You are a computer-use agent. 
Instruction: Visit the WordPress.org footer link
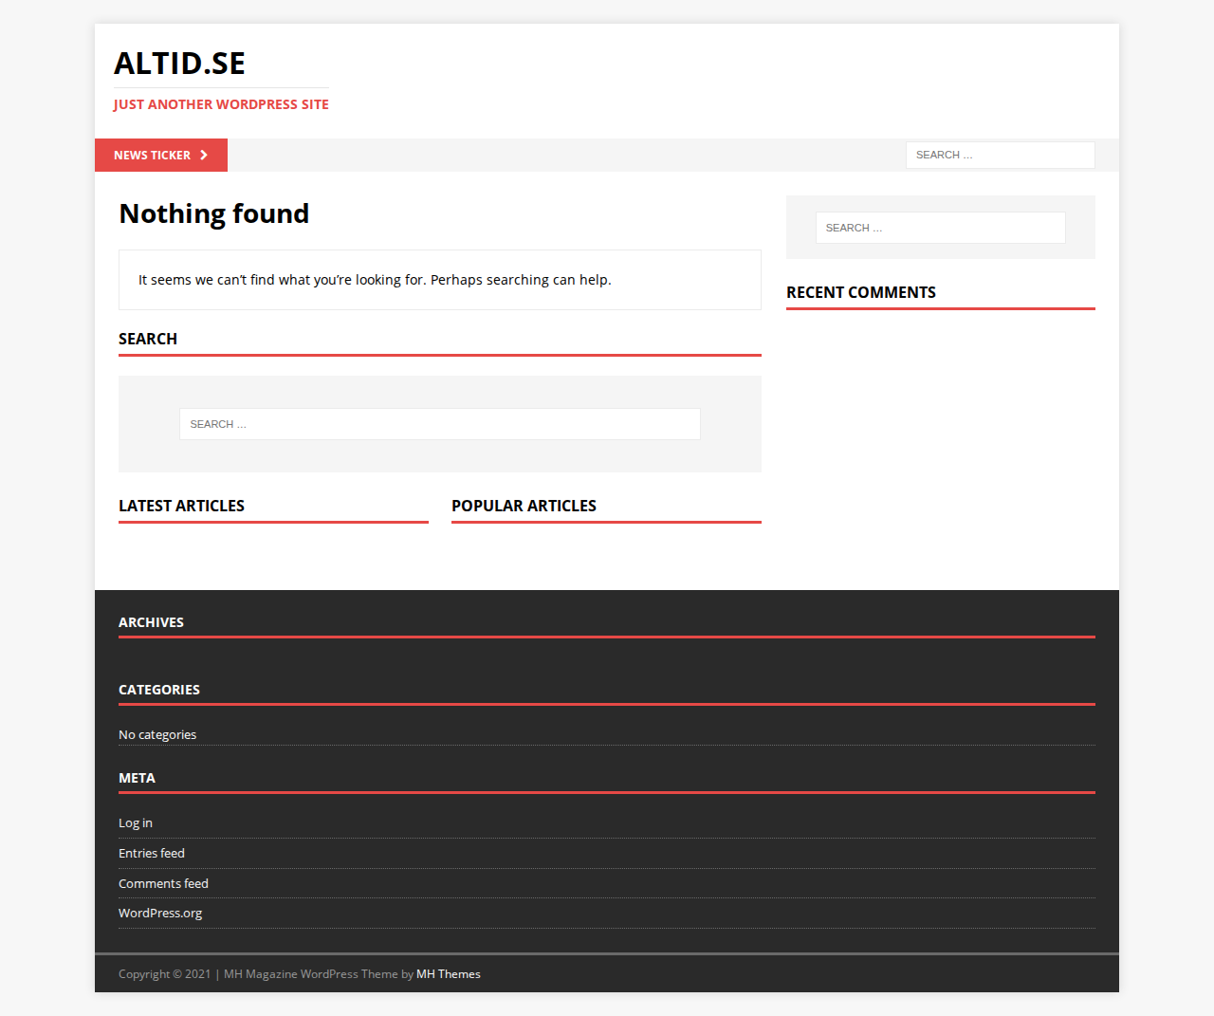[x=160, y=914]
